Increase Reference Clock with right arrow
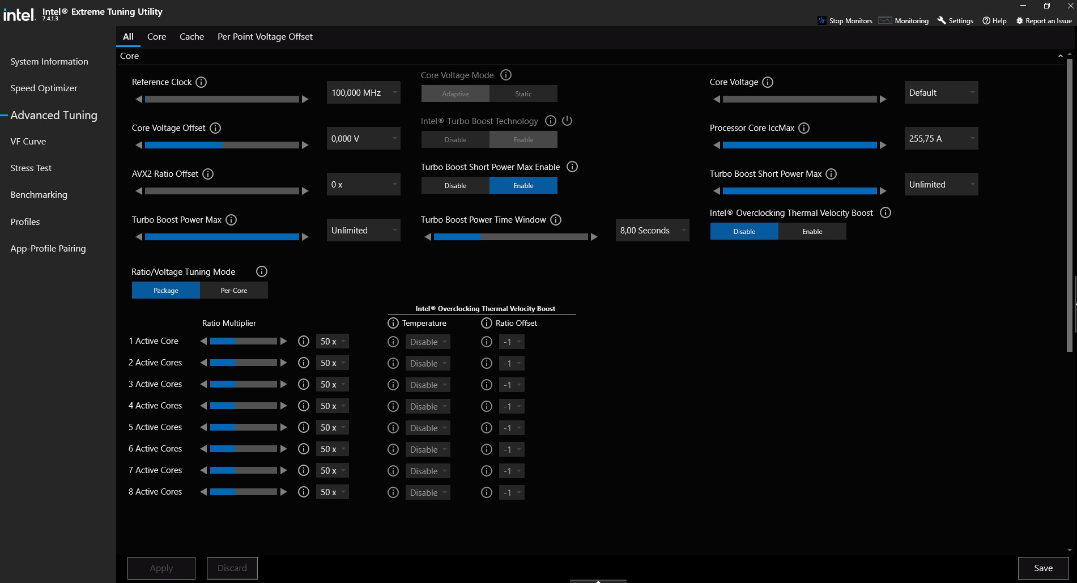 (305, 99)
